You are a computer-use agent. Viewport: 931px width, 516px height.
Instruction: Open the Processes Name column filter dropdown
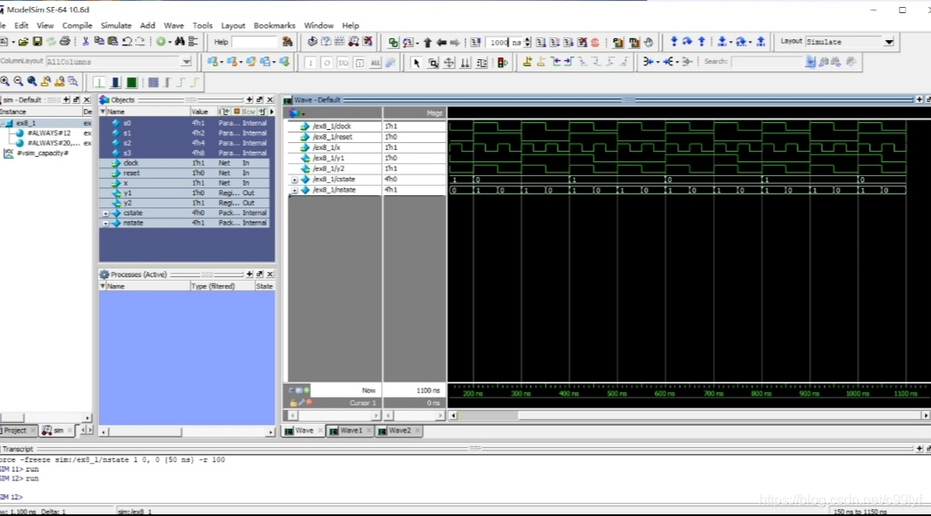[x=103, y=286]
